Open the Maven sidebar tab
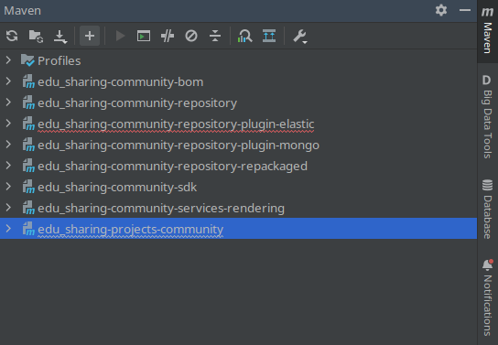This screenshot has height=345, width=498. [x=488, y=30]
